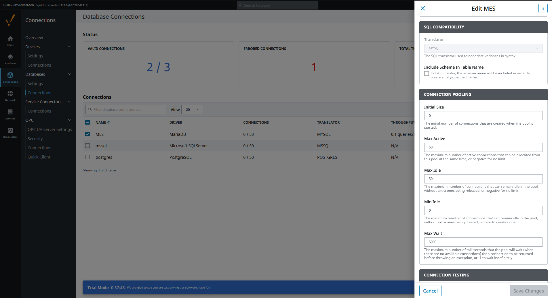The height and width of the screenshot is (298, 552).
Task: Click the Max Idle input field
Action: (483, 179)
